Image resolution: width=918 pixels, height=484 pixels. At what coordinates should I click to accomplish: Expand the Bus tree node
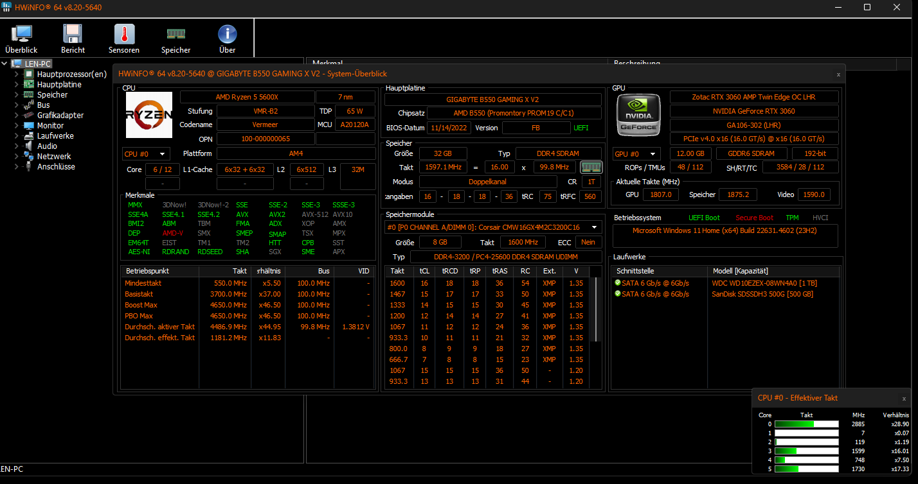pyautogui.click(x=17, y=105)
